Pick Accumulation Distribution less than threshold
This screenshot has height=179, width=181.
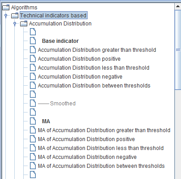(93, 68)
